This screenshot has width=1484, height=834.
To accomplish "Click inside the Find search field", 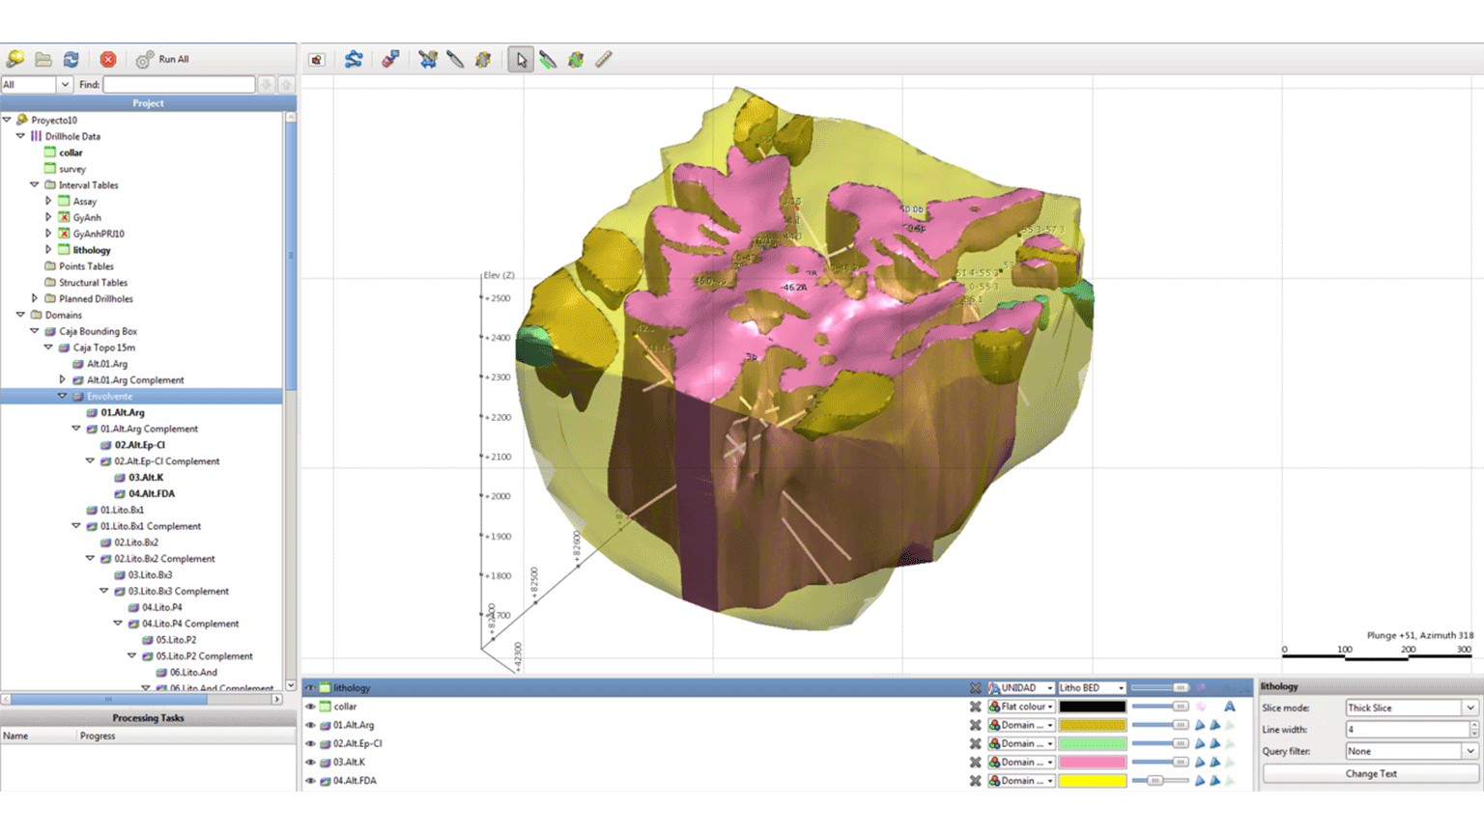I will coord(179,85).
